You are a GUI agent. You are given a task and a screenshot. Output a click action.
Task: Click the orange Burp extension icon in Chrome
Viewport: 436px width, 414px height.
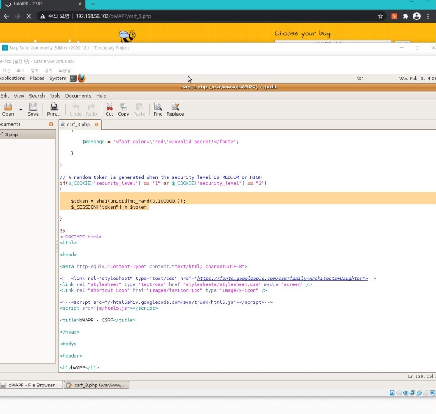coord(394,16)
